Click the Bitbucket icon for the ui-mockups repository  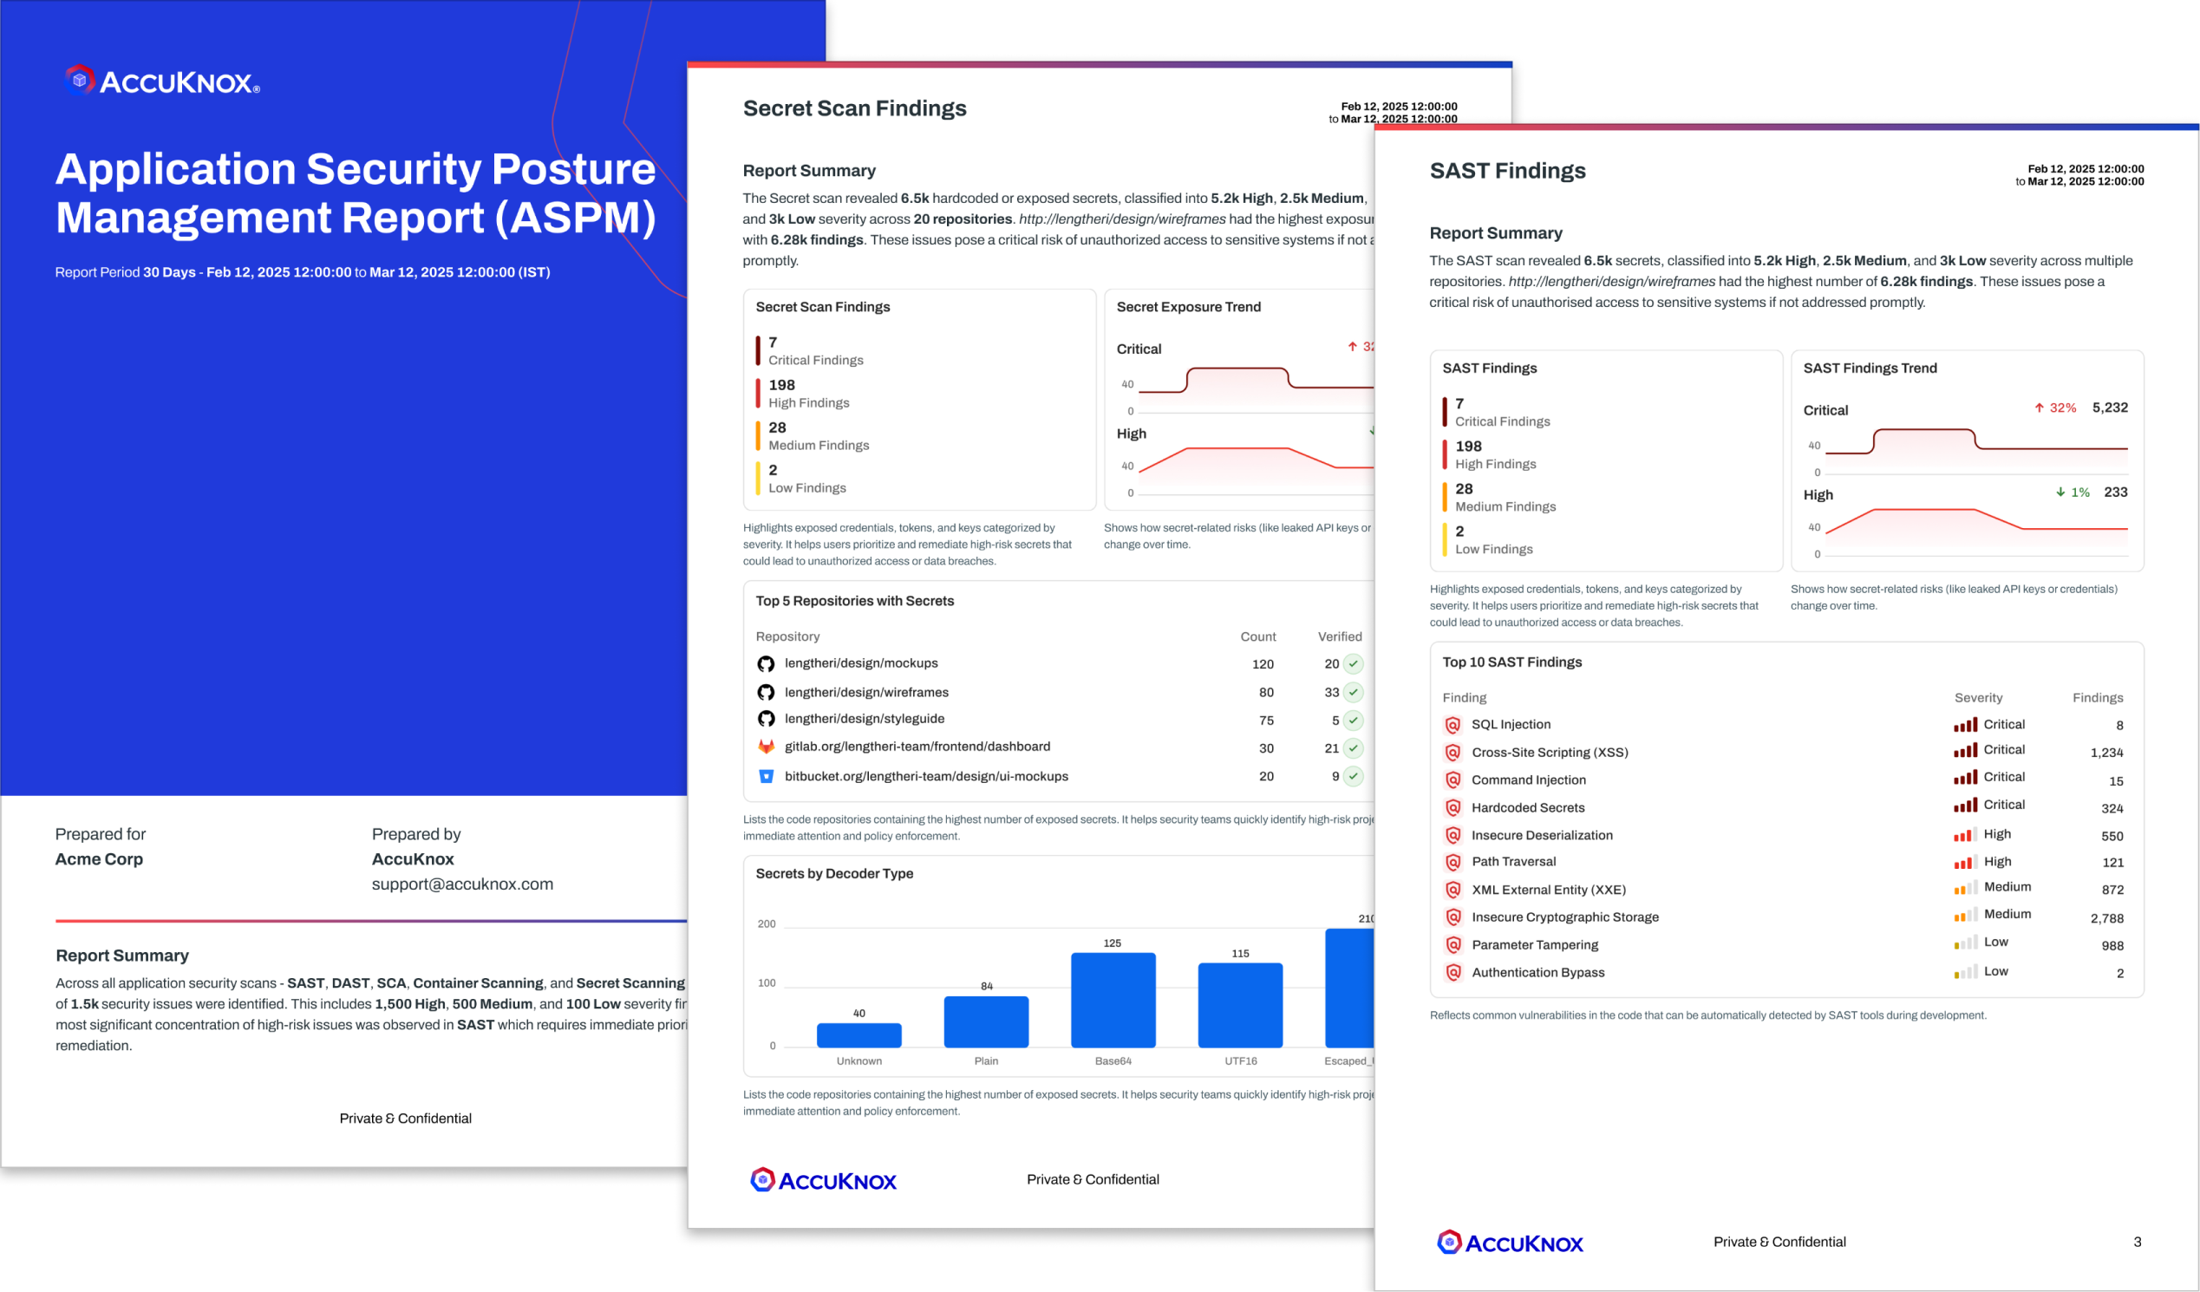click(x=766, y=776)
